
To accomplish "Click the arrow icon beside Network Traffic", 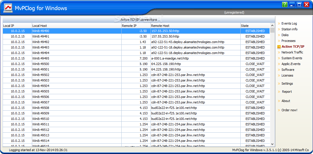I will pyautogui.click(x=279, y=52).
